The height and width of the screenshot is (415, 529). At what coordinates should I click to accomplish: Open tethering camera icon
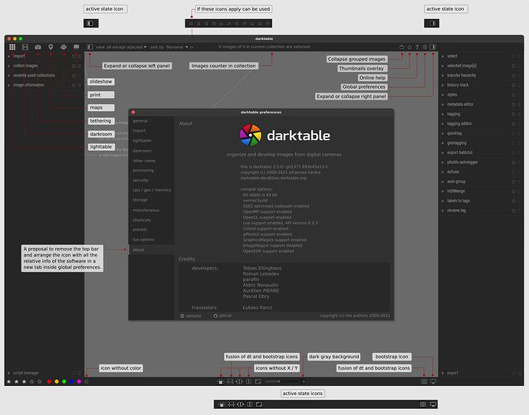click(38, 47)
